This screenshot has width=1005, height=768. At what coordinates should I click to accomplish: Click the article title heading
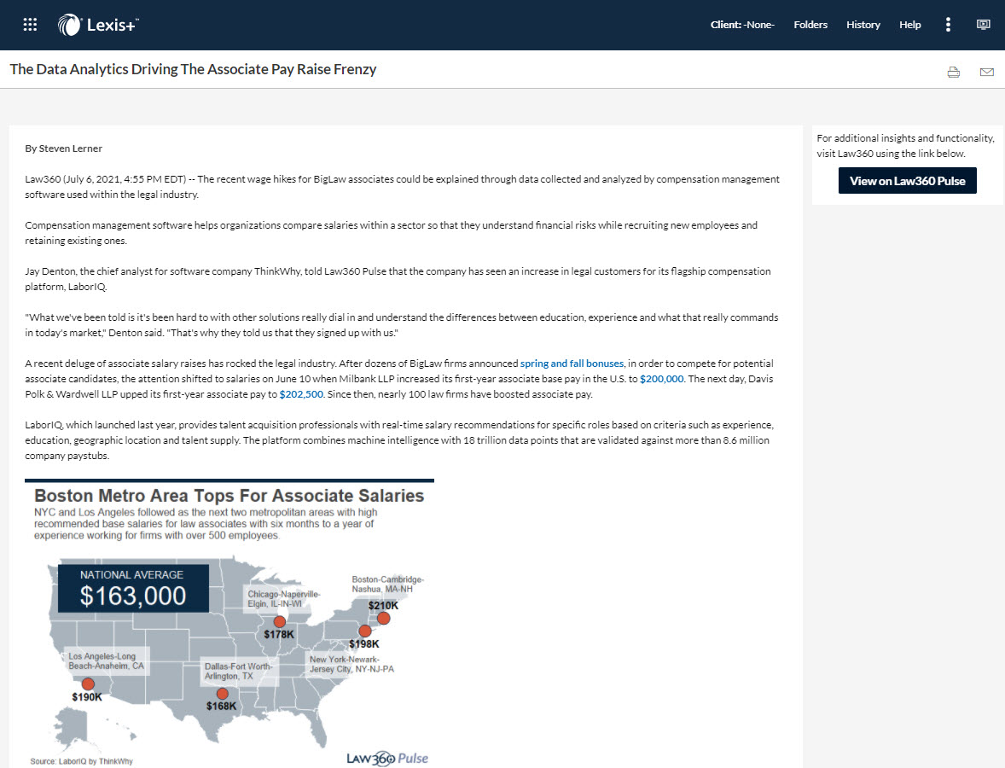(193, 69)
